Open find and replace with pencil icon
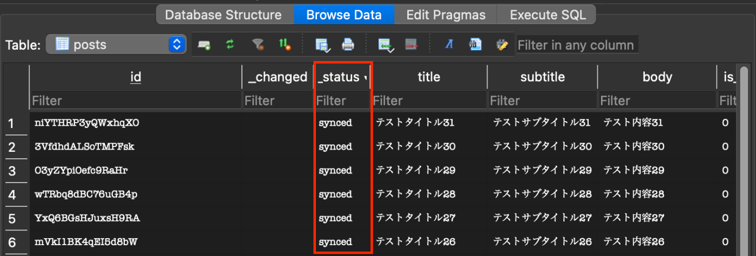 (502, 45)
